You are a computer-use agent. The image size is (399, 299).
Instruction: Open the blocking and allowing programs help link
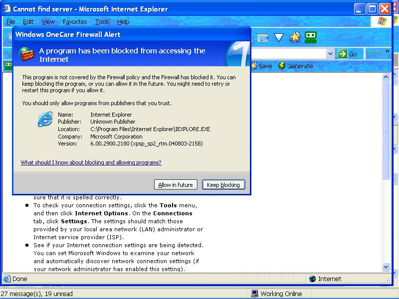coord(91,162)
